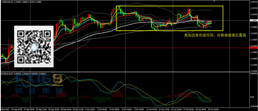
Task: Click the 0.004552 MACD scale label
Action: pyautogui.click(x=253, y=66)
